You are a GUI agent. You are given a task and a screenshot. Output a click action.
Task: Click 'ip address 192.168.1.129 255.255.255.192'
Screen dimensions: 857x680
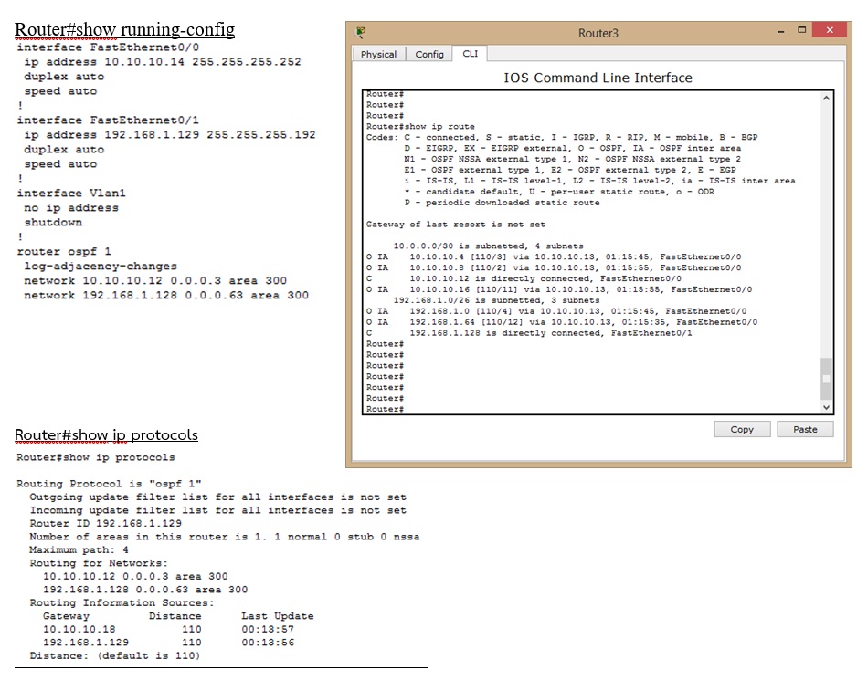pos(169,135)
